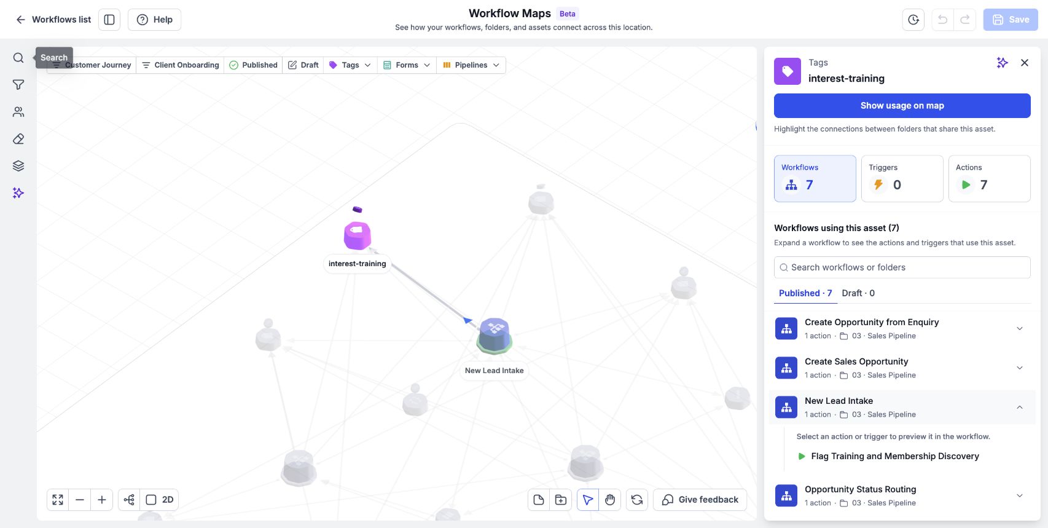Viewport: 1048px width, 528px height.
Task: Open the Forms filter dropdown
Action: point(407,65)
